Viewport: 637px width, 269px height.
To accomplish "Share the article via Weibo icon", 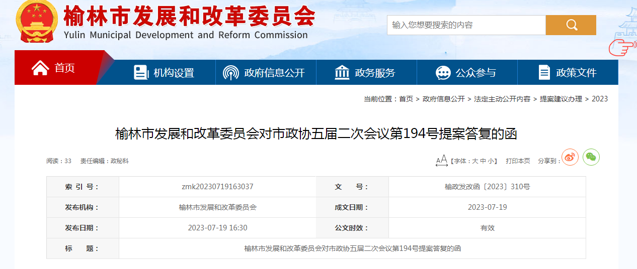I will pyautogui.click(x=570, y=158).
